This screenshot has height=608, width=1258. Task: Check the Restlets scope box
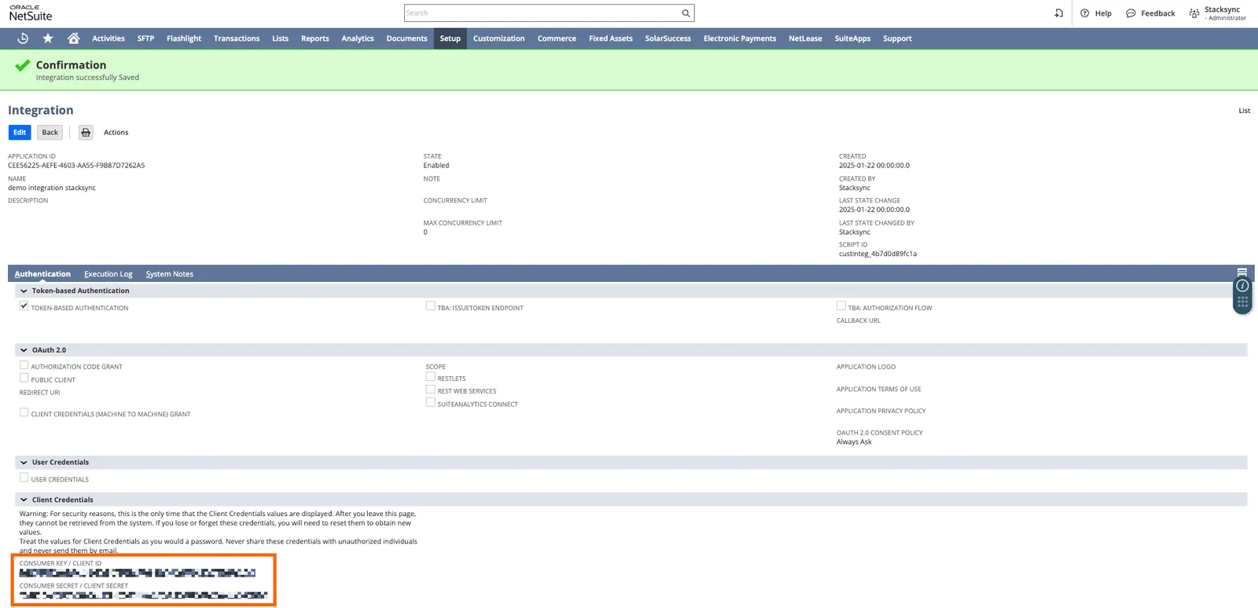(430, 377)
